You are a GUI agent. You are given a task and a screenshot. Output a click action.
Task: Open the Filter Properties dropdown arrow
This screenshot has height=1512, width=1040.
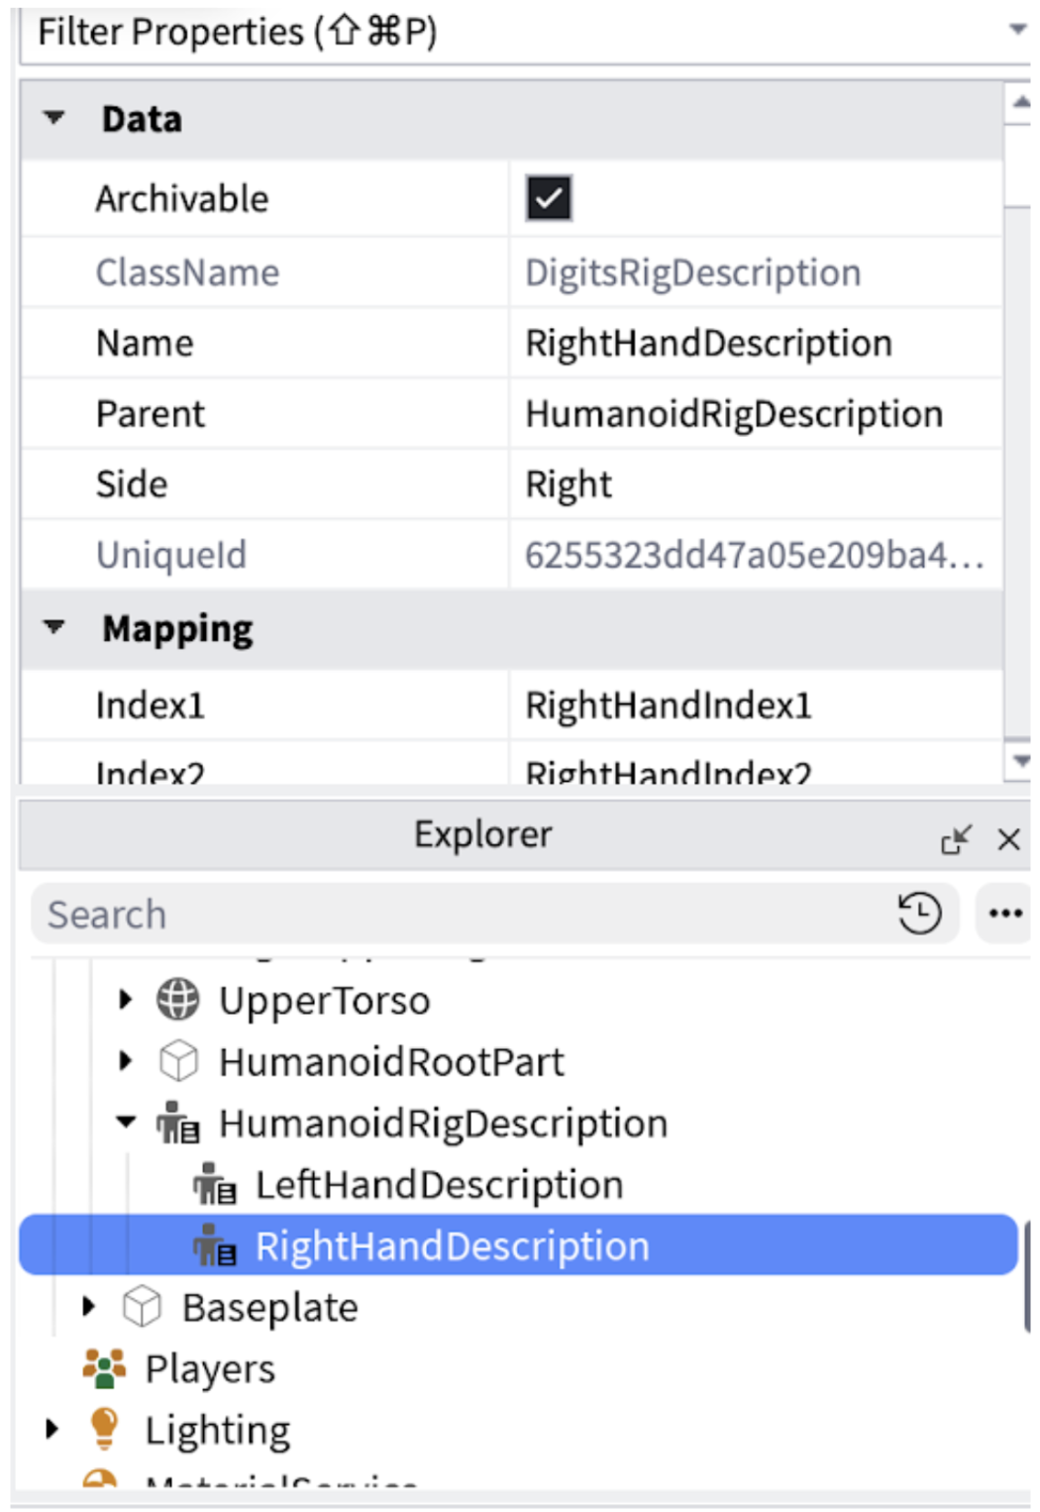pos(1017,30)
